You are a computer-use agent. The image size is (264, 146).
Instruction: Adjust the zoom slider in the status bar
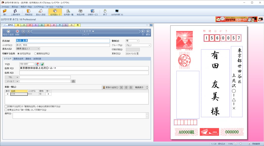241,144
